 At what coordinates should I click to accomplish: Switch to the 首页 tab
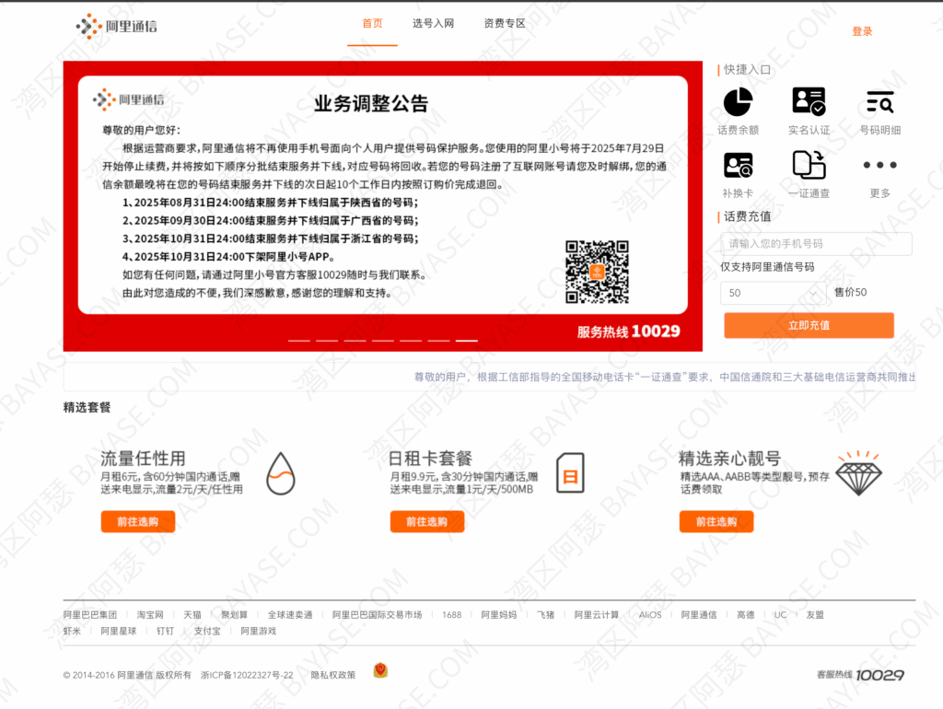(372, 23)
